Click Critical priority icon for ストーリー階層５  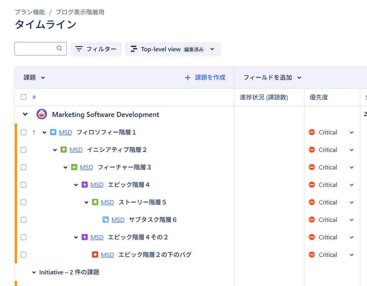(x=312, y=202)
